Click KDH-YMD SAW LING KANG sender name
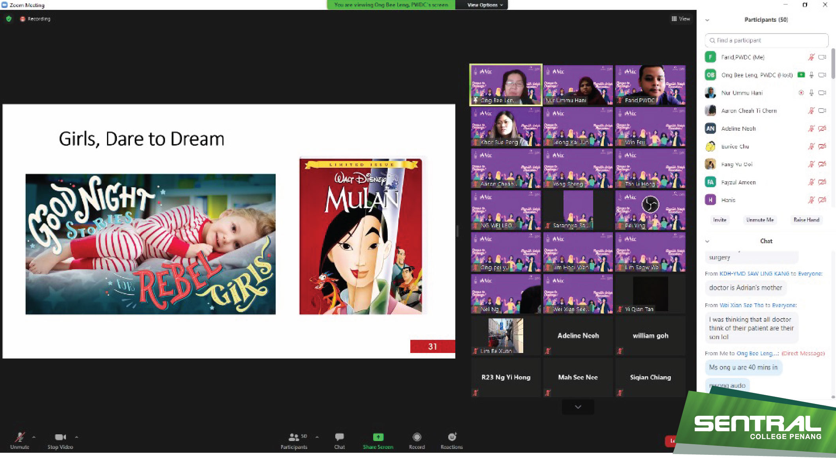Viewport: 836px width, 458px height. click(x=754, y=274)
